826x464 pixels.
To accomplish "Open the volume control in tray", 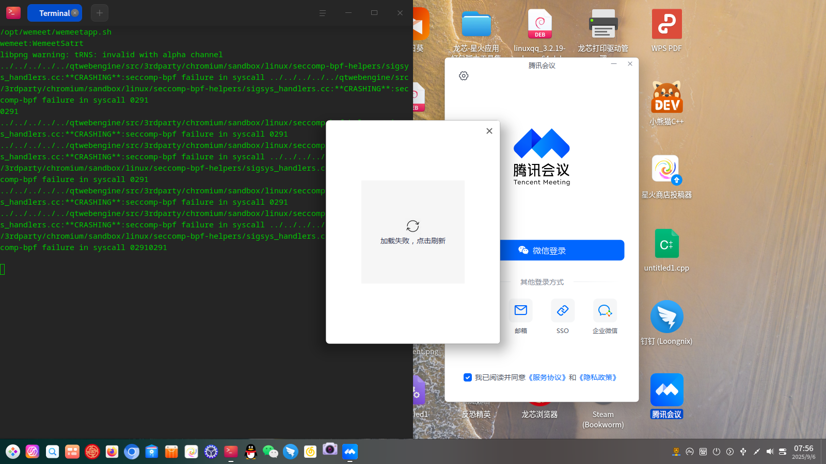I will [770, 452].
